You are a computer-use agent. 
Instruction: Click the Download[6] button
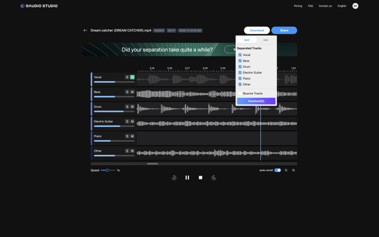(256, 101)
